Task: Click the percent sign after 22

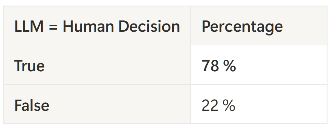Action: pyautogui.click(x=229, y=106)
